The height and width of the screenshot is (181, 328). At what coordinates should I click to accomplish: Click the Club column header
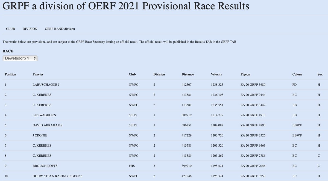(132, 74)
